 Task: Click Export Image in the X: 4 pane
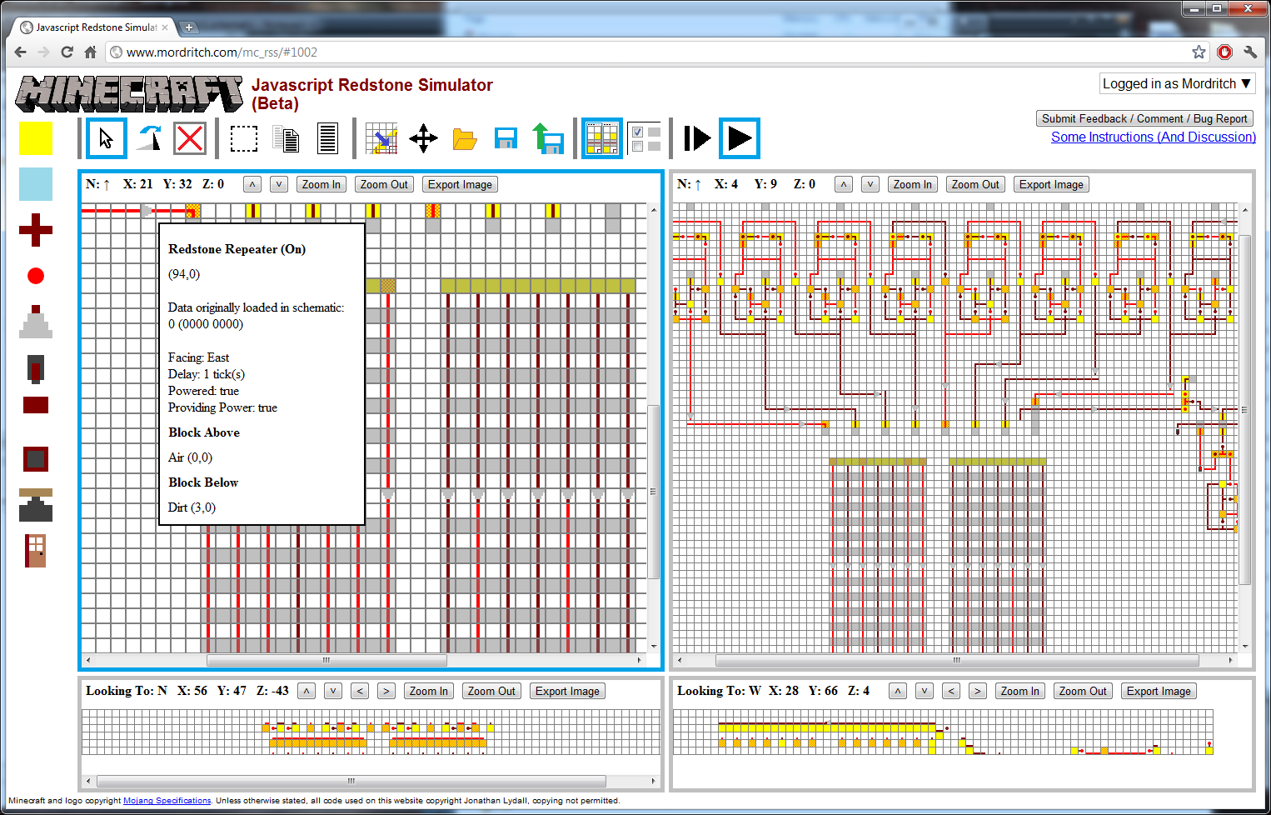tap(1051, 184)
